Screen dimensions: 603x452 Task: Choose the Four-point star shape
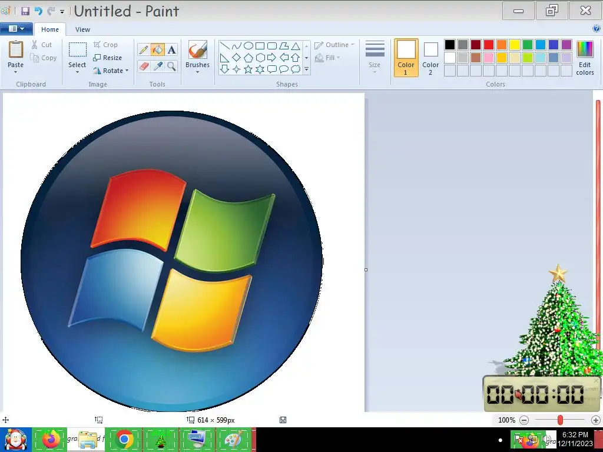tap(237, 69)
